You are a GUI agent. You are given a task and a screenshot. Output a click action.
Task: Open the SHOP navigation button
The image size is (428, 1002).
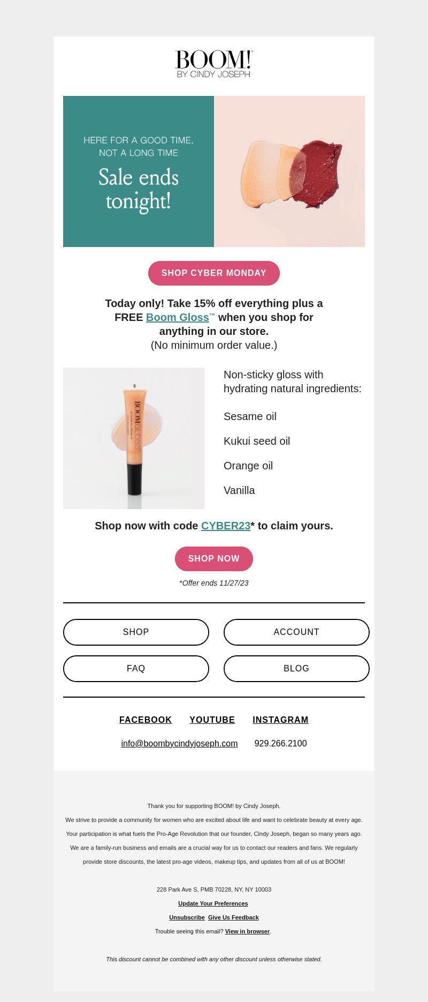click(136, 632)
